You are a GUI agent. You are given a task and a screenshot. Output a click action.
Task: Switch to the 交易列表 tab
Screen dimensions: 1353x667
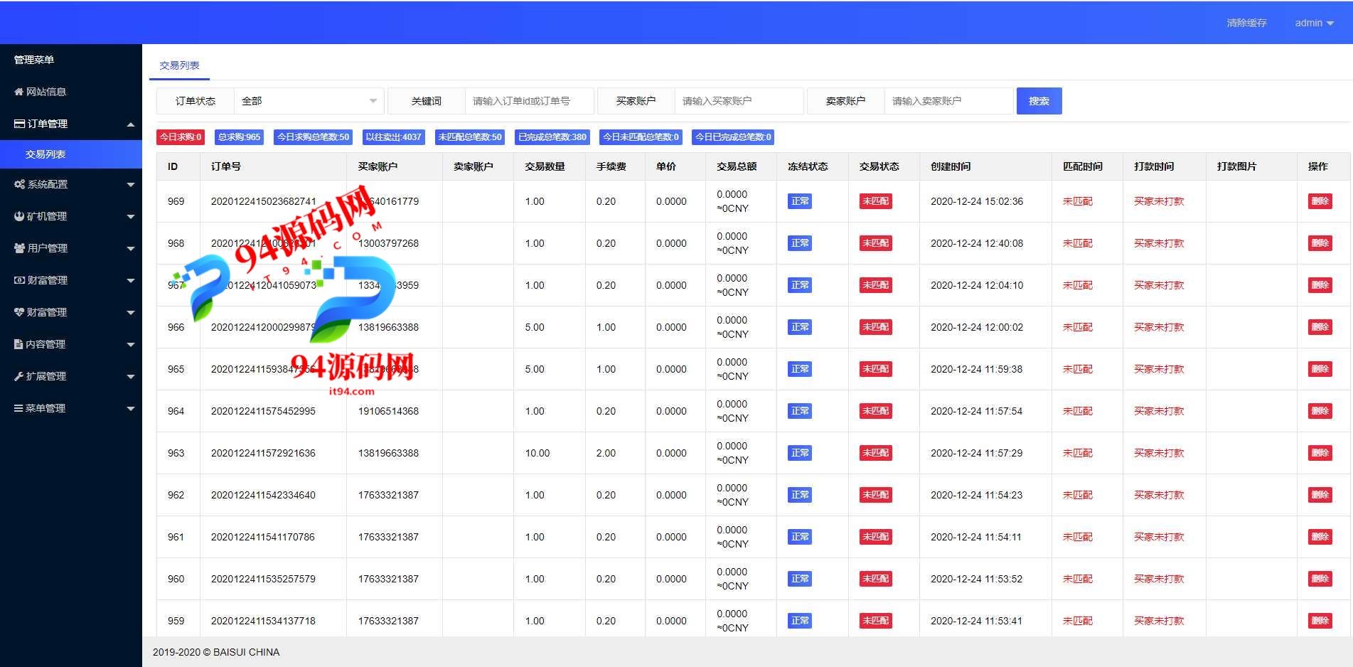click(x=179, y=65)
